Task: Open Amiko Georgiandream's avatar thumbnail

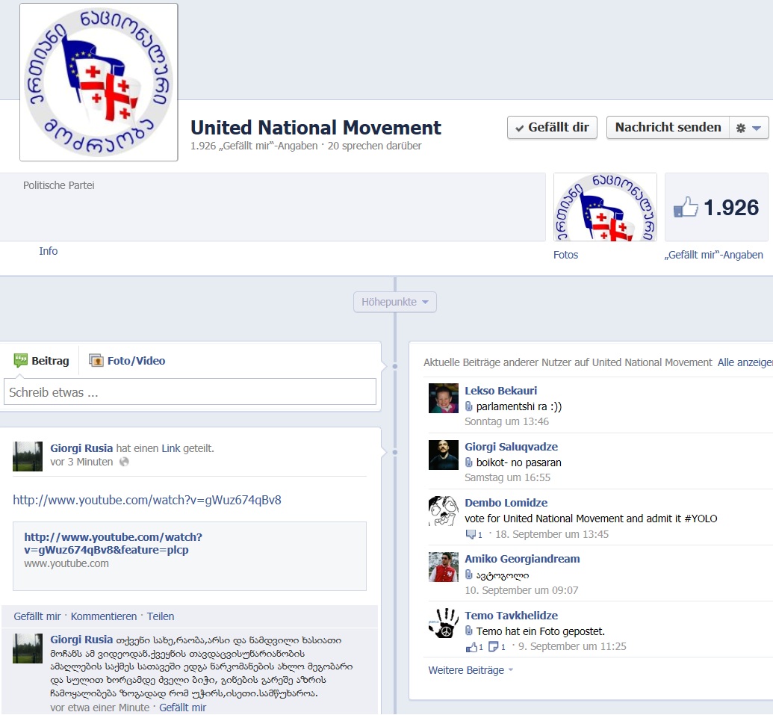Action: tap(443, 567)
